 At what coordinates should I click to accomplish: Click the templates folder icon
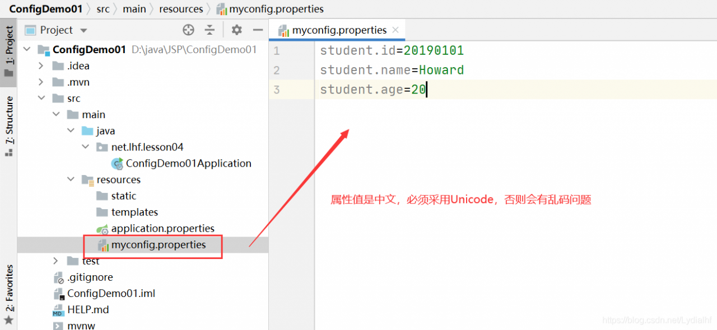pyautogui.click(x=101, y=212)
